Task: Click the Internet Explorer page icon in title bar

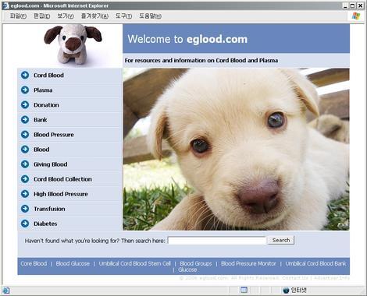Action: point(5,5)
